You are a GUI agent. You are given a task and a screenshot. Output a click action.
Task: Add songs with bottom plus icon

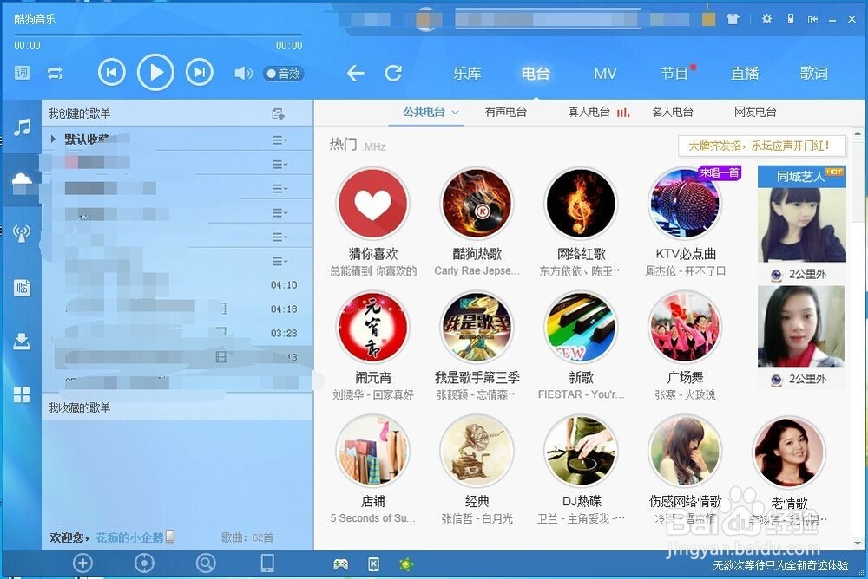pyautogui.click(x=82, y=563)
